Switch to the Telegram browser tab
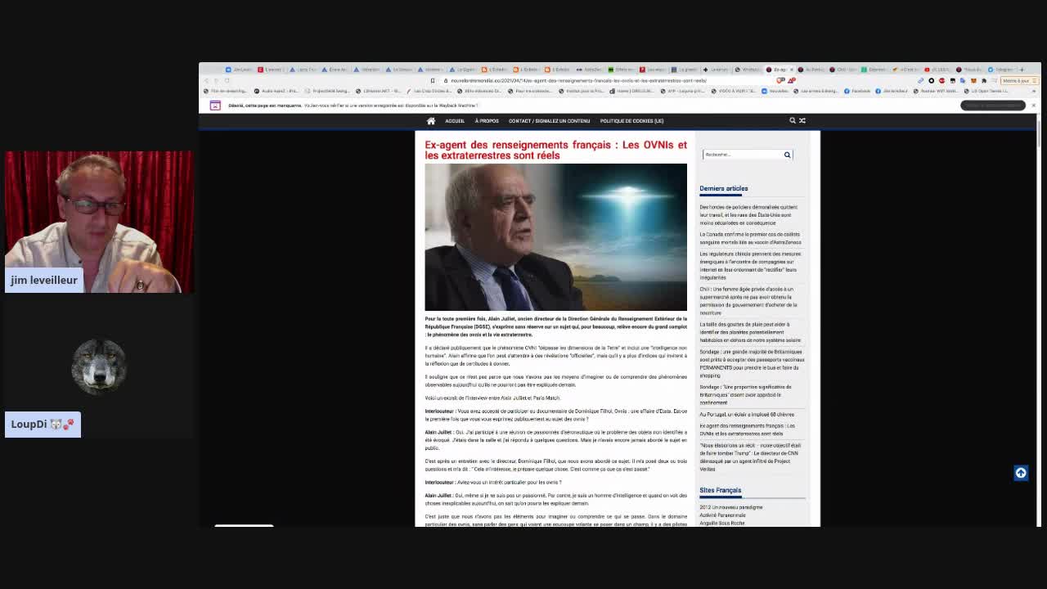 [x=1001, y=70]
